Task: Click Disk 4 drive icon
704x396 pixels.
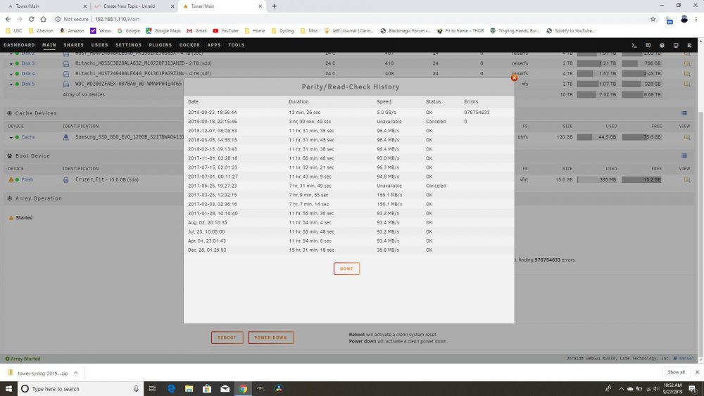Action: [66, 74]
